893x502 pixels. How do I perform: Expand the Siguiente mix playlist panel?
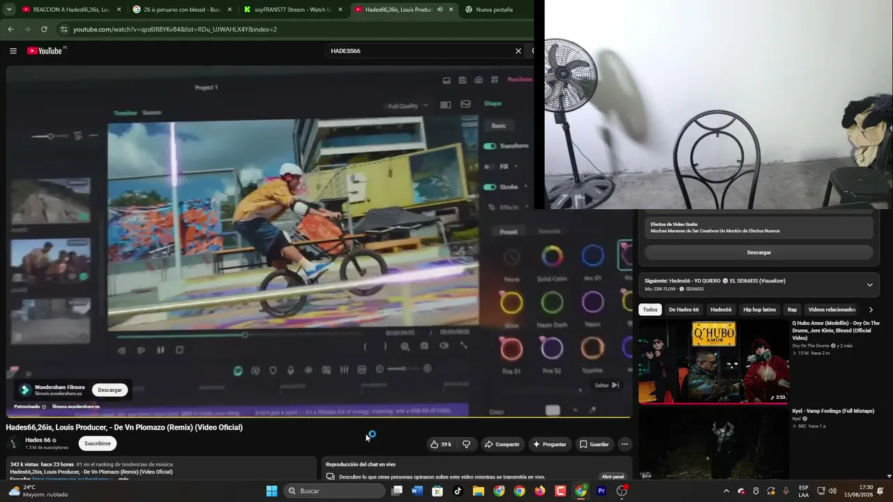(x=870, y=284)
